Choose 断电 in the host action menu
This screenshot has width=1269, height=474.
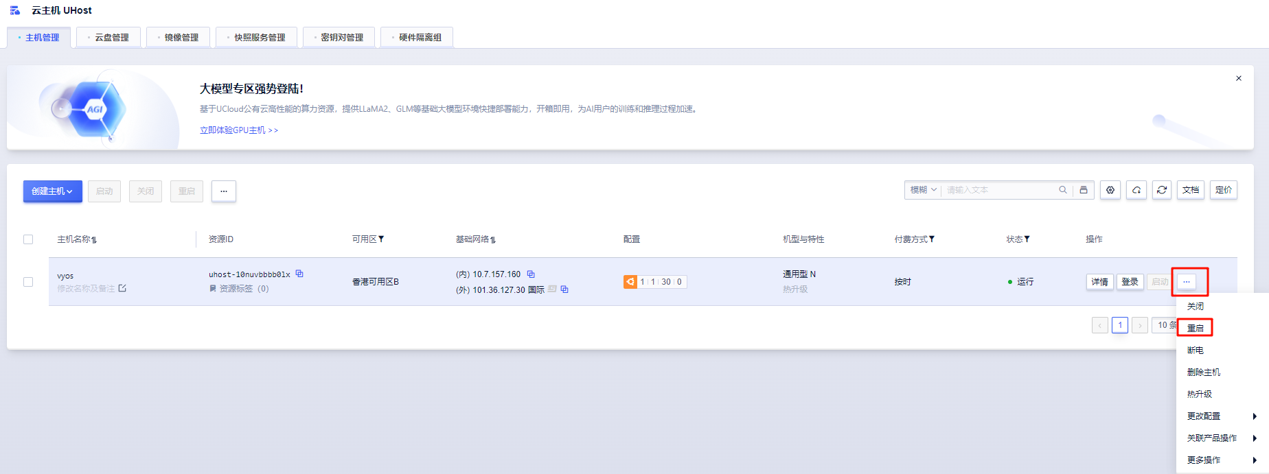point(1196,351)
